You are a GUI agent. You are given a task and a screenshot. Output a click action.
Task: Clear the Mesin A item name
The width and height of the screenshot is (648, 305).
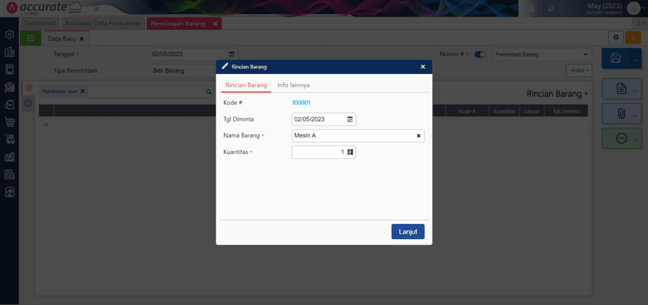(x=418, y=135)
